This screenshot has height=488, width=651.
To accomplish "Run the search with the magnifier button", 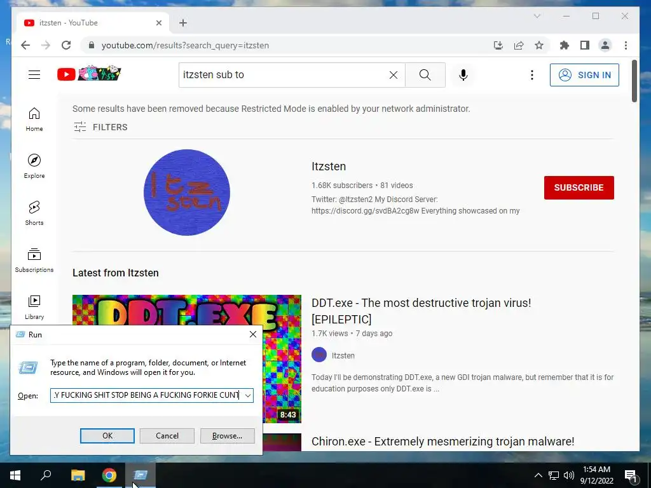I will 425,75.
